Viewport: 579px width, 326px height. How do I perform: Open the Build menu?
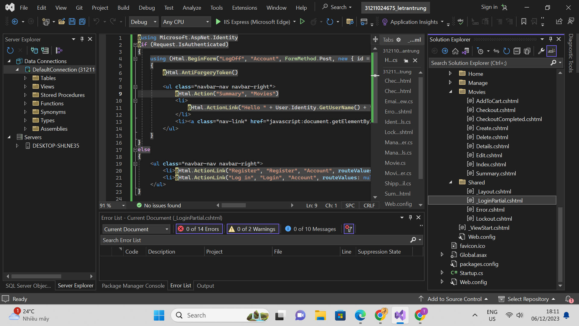123,8
